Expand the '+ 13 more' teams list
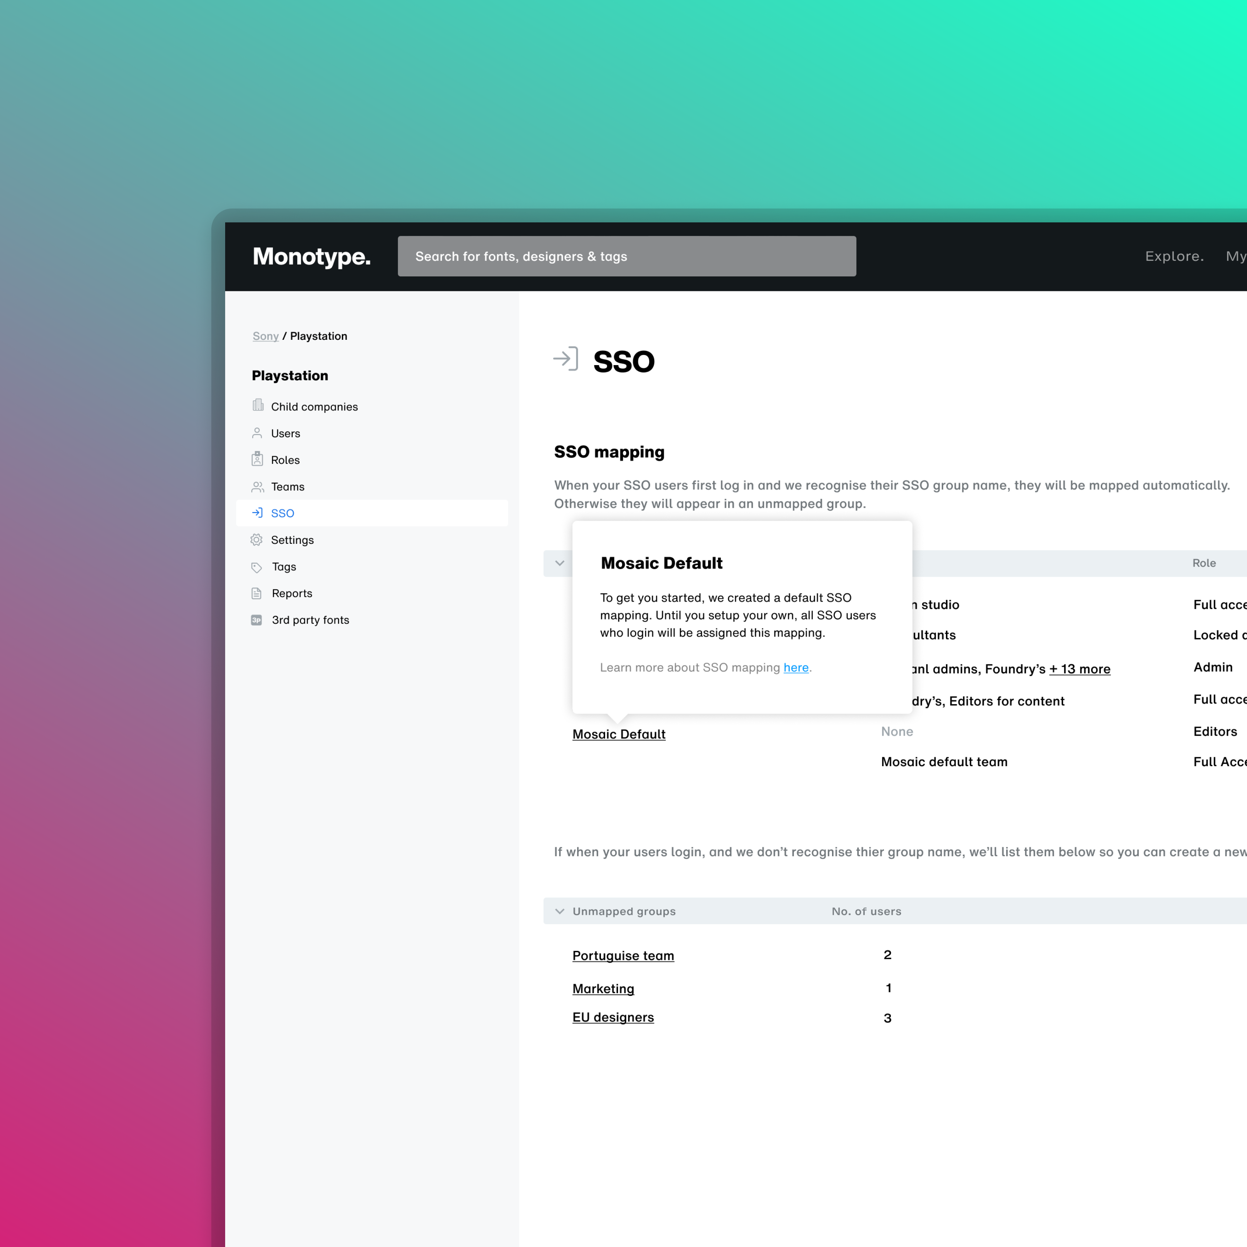This screenshot has height=1247, width=1247. coord(1079,669)
